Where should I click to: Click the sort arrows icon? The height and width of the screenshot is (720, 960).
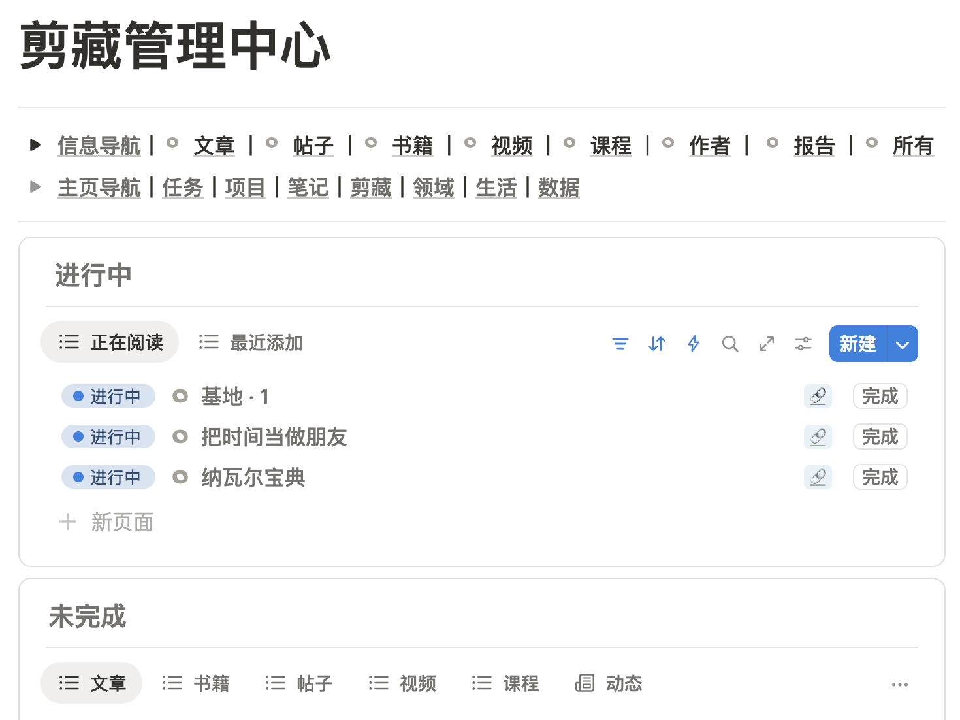(x=656, y=344)
